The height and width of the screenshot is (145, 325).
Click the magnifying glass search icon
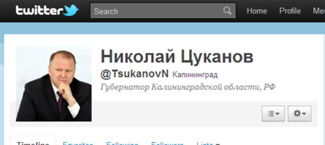click(227, 11)
